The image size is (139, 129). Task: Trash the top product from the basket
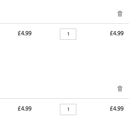click(x=120, y=14)
